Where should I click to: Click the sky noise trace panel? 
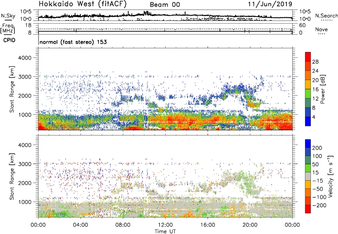coord(165,15)
